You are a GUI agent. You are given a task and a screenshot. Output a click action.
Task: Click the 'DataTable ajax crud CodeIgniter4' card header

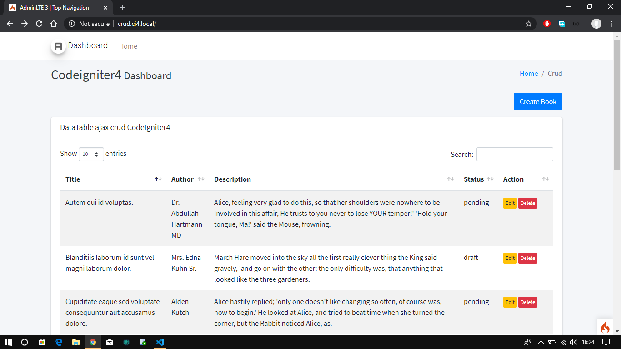(306, 128)
